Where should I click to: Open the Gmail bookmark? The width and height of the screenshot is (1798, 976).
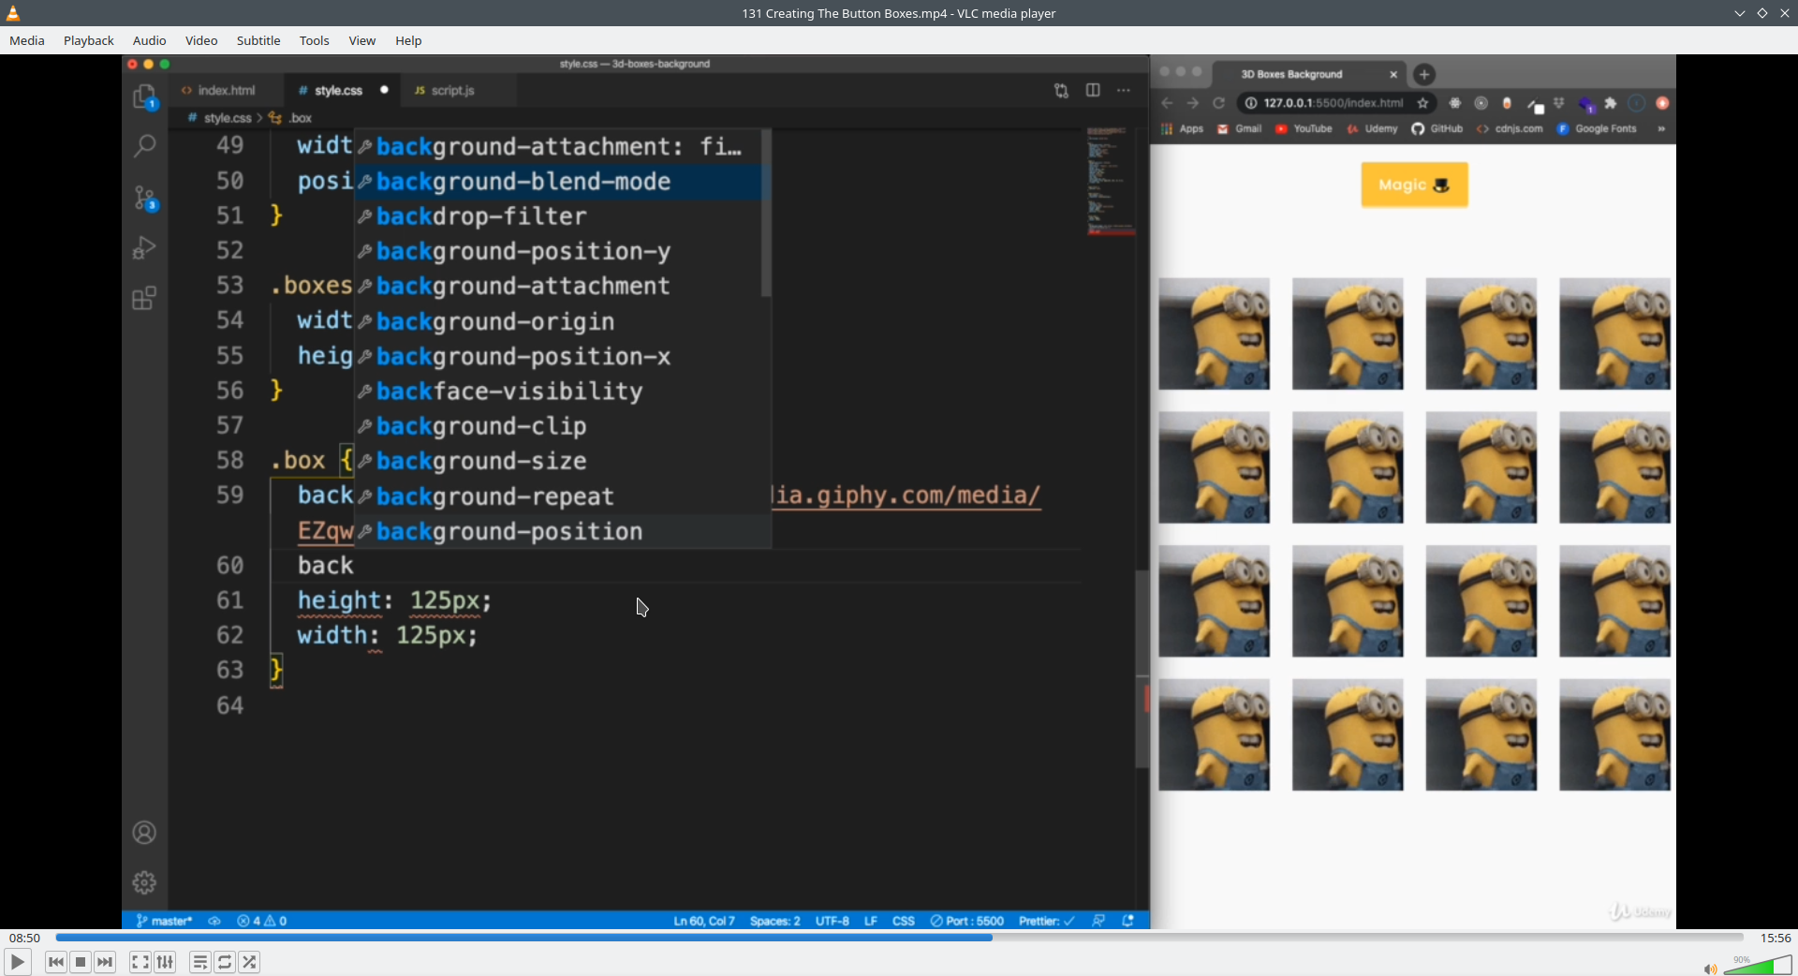point(1239,129)
